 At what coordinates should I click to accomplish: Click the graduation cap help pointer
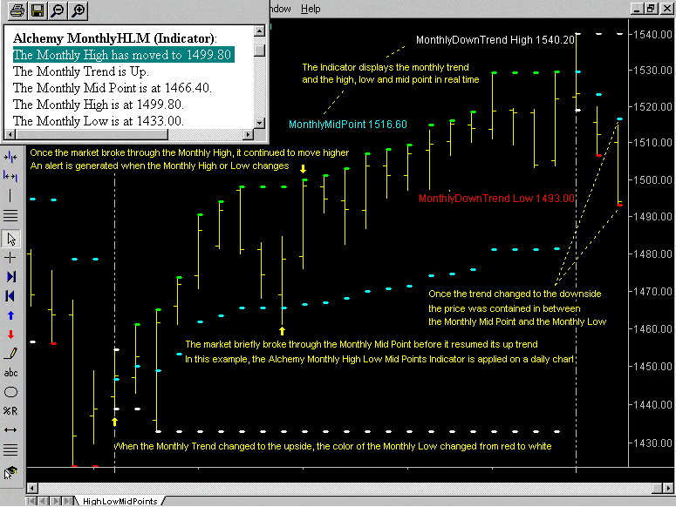click(10, 472)
